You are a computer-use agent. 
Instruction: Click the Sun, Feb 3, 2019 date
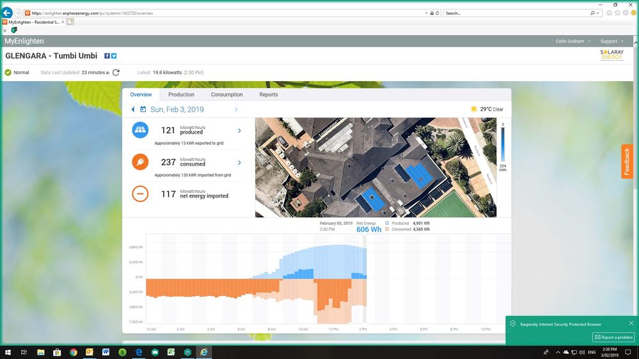coord(177,109)
